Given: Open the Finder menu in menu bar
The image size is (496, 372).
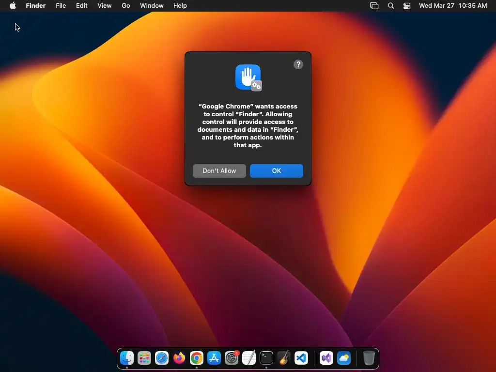Looking at the screenshot, I should 36,6.
